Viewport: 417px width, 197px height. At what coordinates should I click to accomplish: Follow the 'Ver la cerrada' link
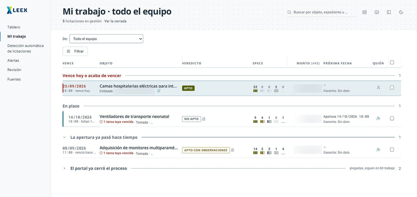point(115,21)
